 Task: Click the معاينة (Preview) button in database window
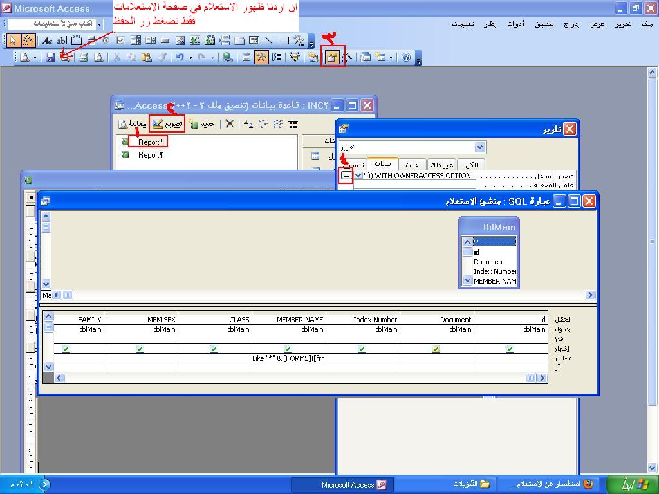click(133, 124)
